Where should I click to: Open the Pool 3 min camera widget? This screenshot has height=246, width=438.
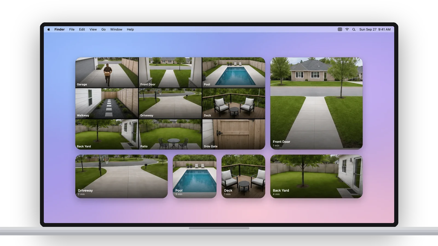pyautogui.click(x=195, y=176)
